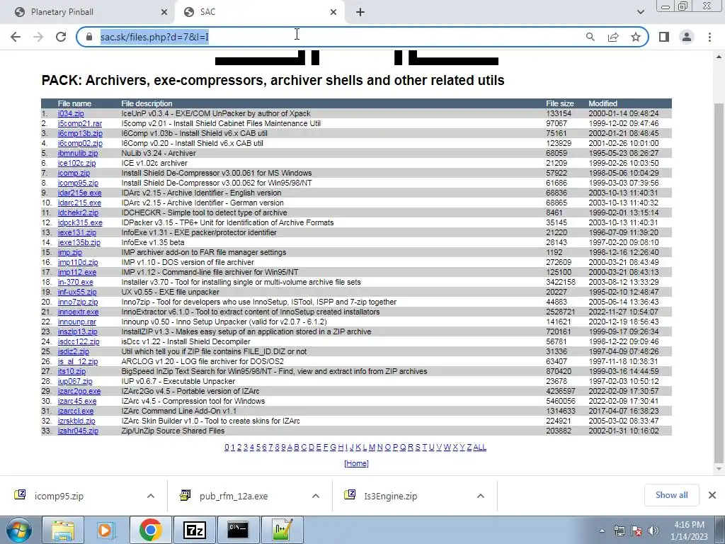Image resolution: width=725 pixels, height=544 pixels.
Task: Open the Windows Start menu
Action: coord(18,530)
